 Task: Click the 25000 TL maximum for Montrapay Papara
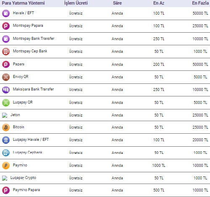point(200,26)
